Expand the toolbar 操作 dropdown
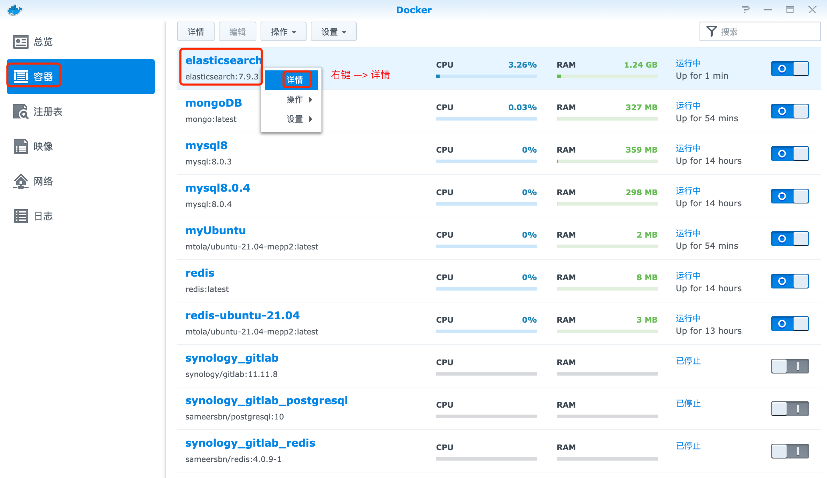827x478 pixels. tap(283, 32)
